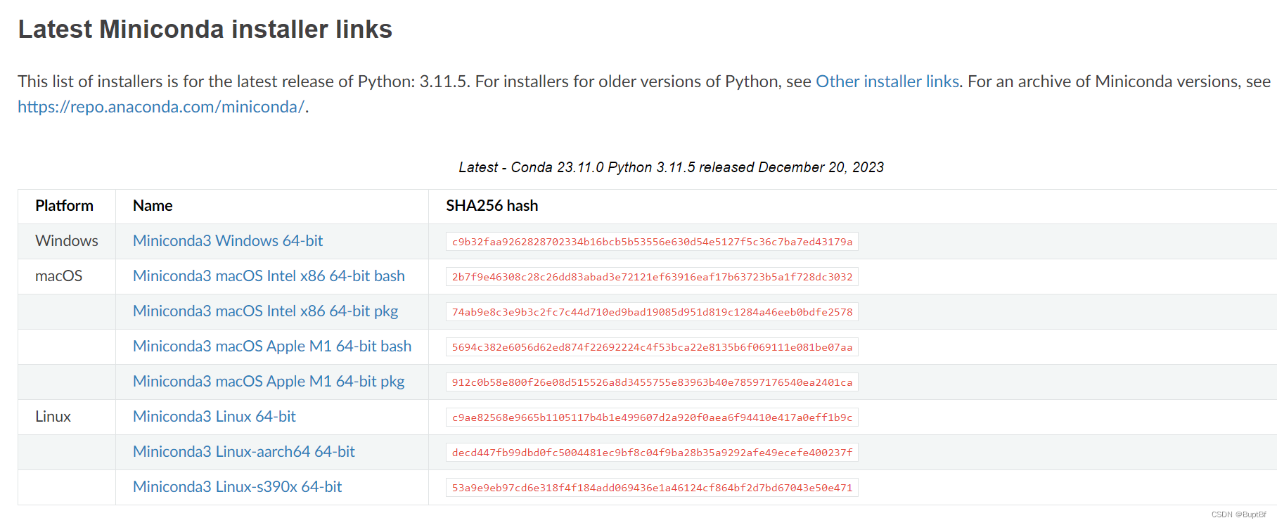The width and height of the screenshot is (1277, 525).
Task: Download Miniconda3 macOS Apple M1 64-bit pkg
Action: pos(269,381)
